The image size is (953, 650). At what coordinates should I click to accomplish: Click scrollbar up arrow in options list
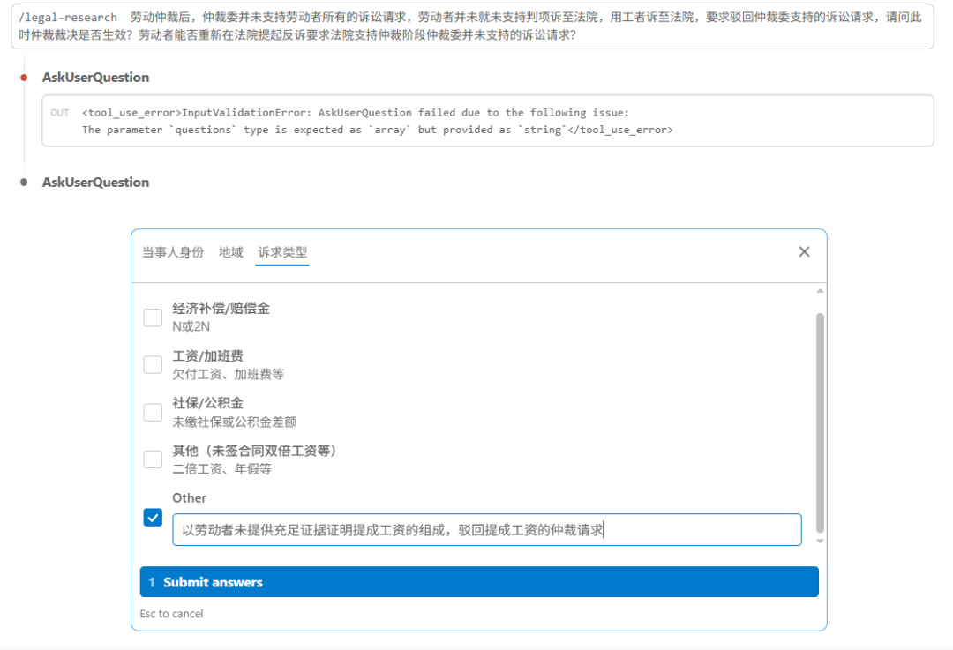click(x=820, y=291)
